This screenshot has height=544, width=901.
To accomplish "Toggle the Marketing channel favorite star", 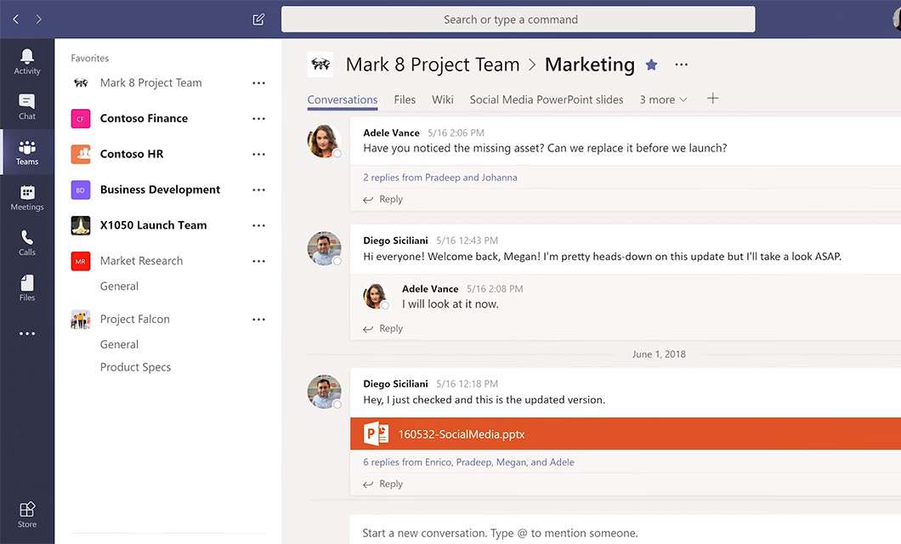I will [650, 63].
